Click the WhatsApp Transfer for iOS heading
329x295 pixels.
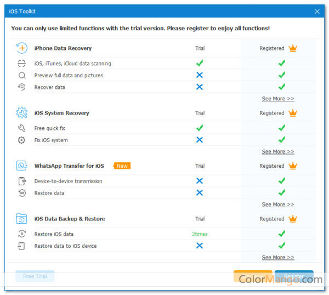coord(69,166)
